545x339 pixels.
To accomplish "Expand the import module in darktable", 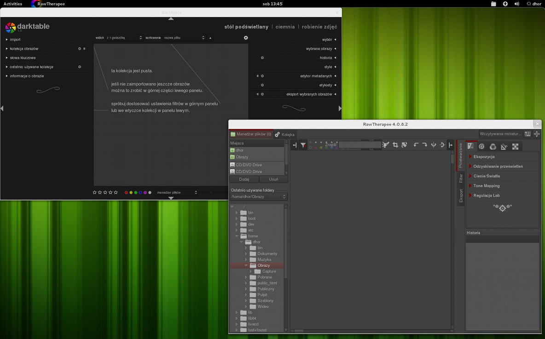I will click(6, 40).
